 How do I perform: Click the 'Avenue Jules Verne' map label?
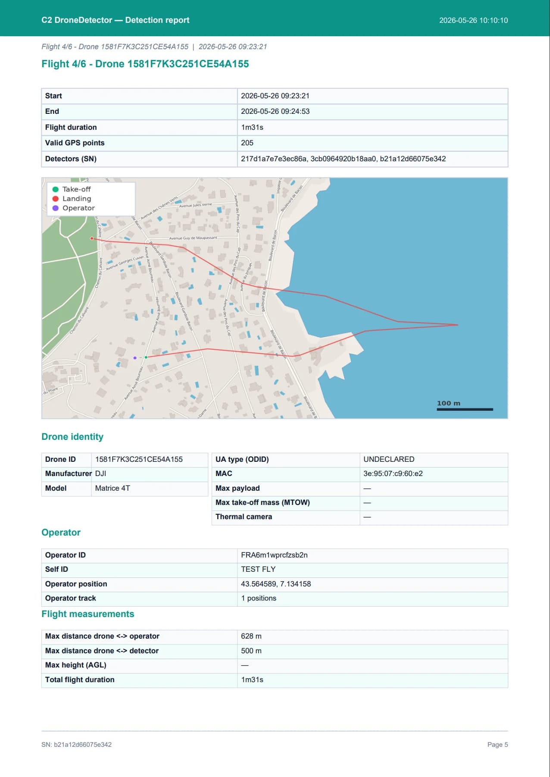pos(196,205)
